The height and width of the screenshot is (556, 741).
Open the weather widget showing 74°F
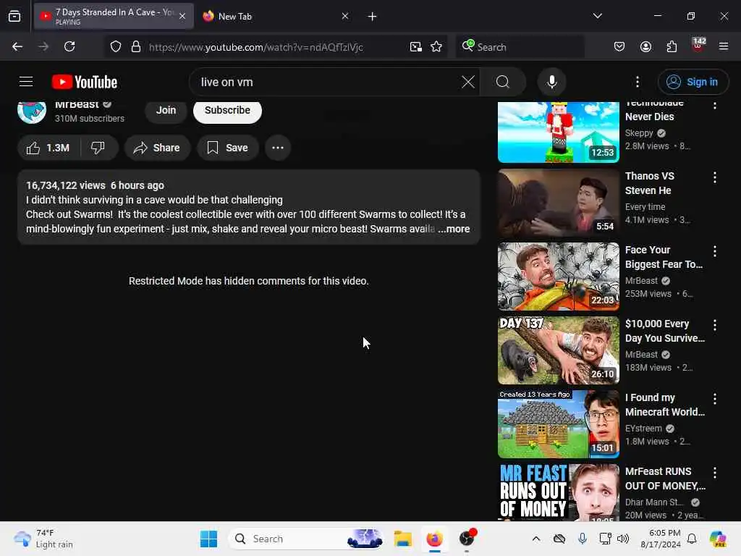43,539
